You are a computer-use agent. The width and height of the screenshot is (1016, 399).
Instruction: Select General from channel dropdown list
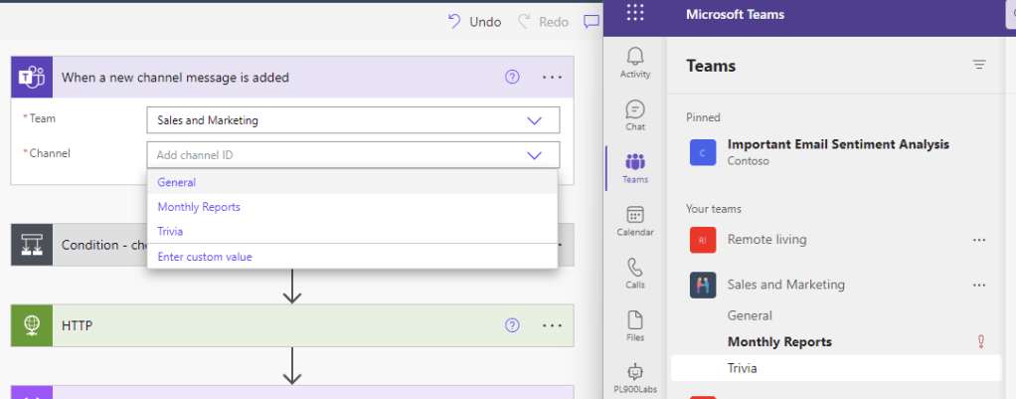pyautogui.click(x=352, y=182)
